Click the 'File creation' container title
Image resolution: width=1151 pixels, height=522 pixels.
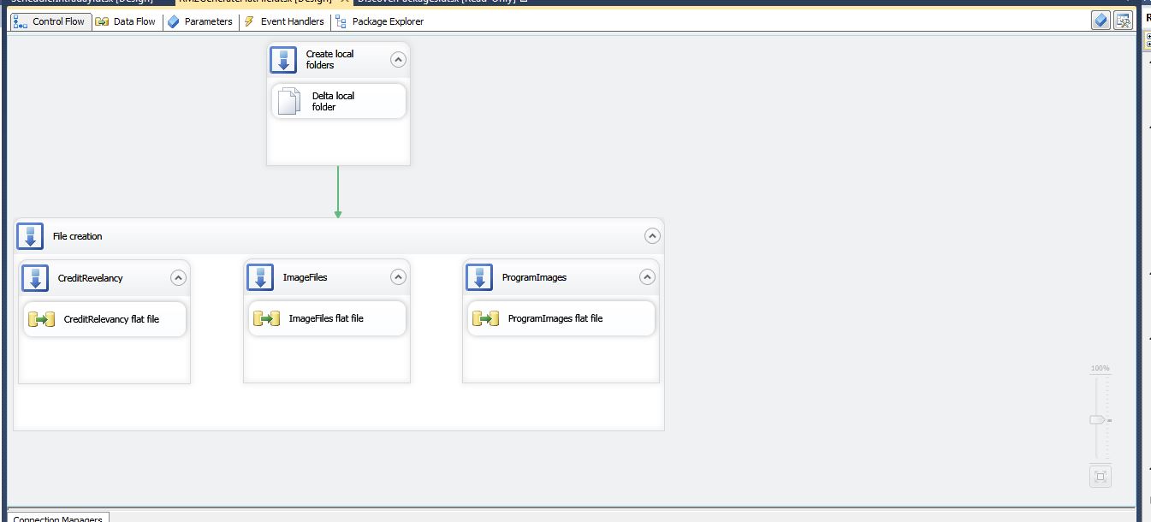pos(77,236)
